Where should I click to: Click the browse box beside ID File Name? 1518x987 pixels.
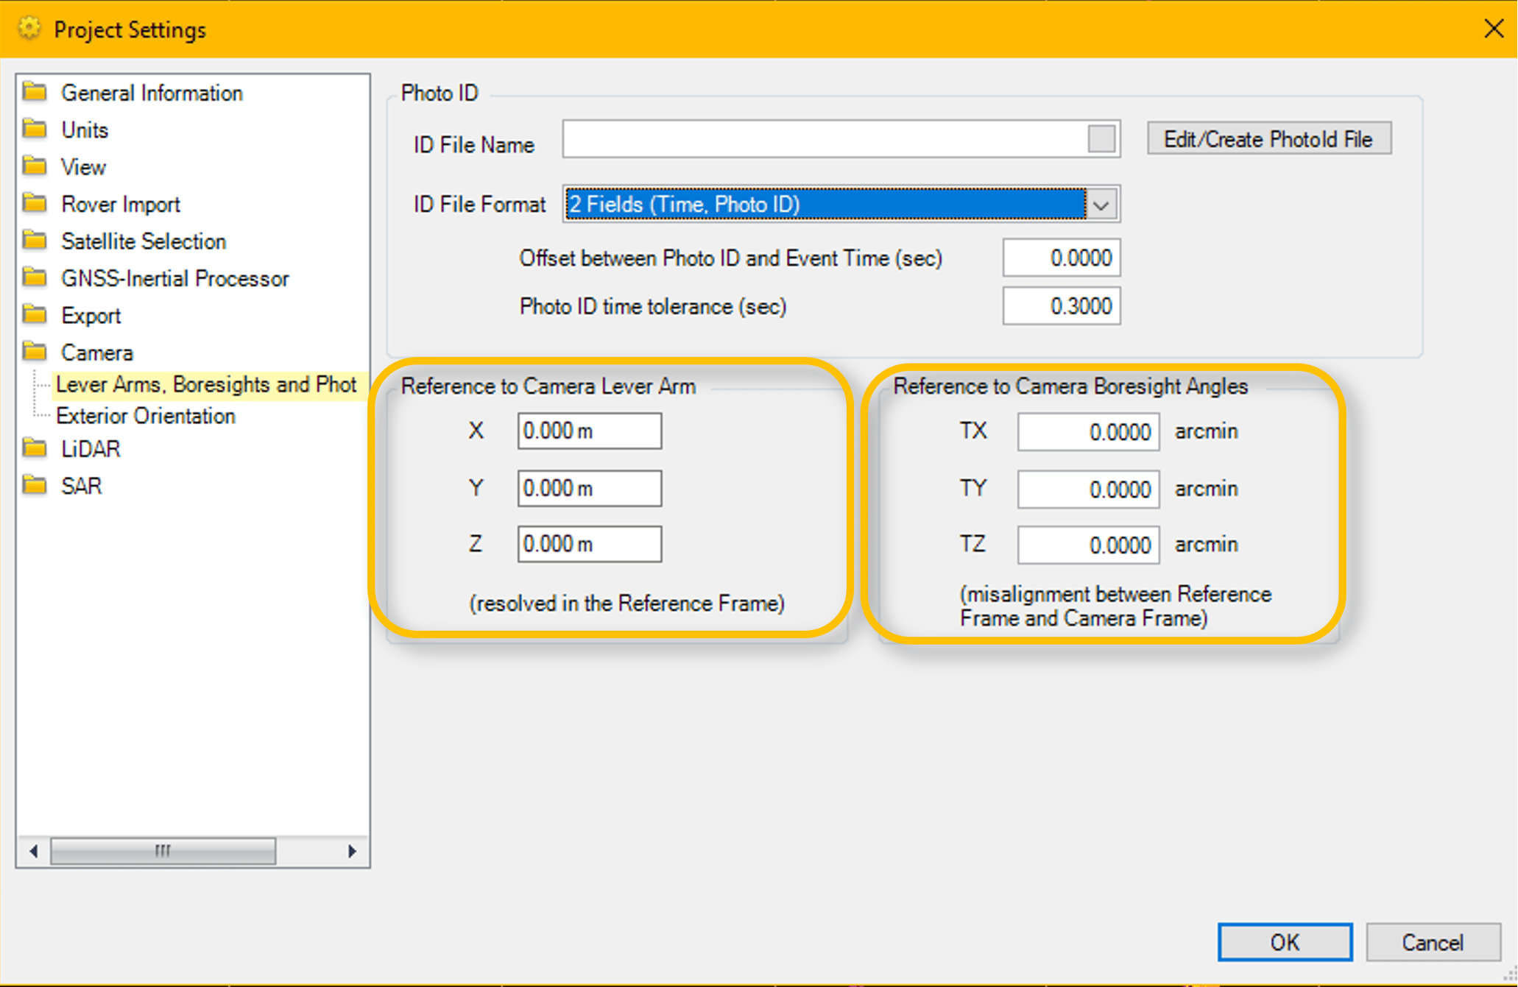point(1101,139)
